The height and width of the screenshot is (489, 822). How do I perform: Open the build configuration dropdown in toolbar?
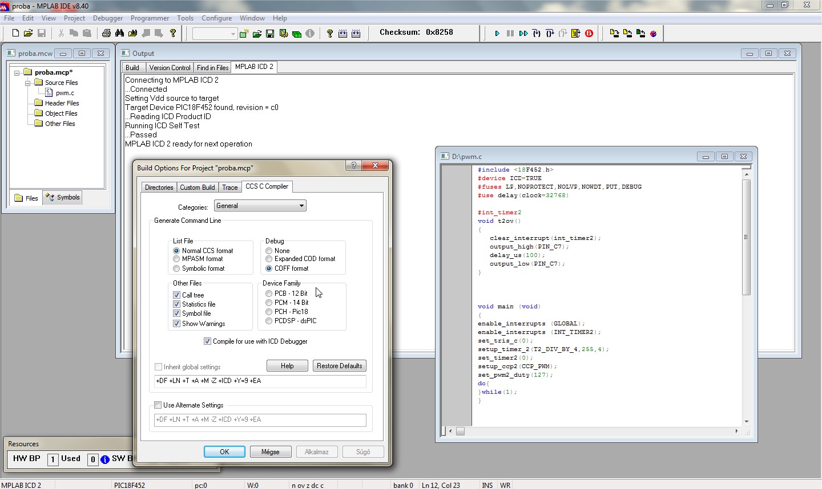(215, 34)
